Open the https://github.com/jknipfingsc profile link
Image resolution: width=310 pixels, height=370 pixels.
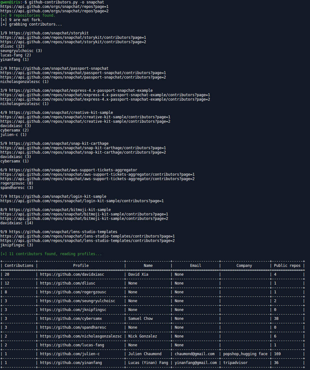(x=73, y=310)
